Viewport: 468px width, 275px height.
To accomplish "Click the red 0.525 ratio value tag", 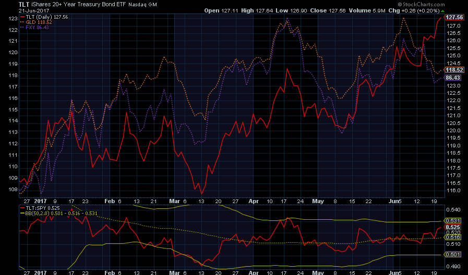I will pyautogui.click(x=453, y=227).
